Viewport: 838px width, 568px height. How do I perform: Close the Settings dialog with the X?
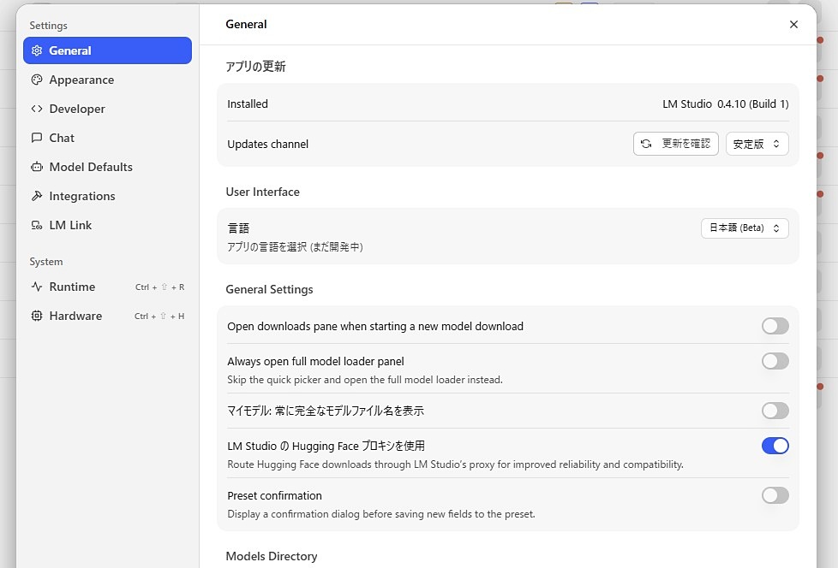(793, 25)
